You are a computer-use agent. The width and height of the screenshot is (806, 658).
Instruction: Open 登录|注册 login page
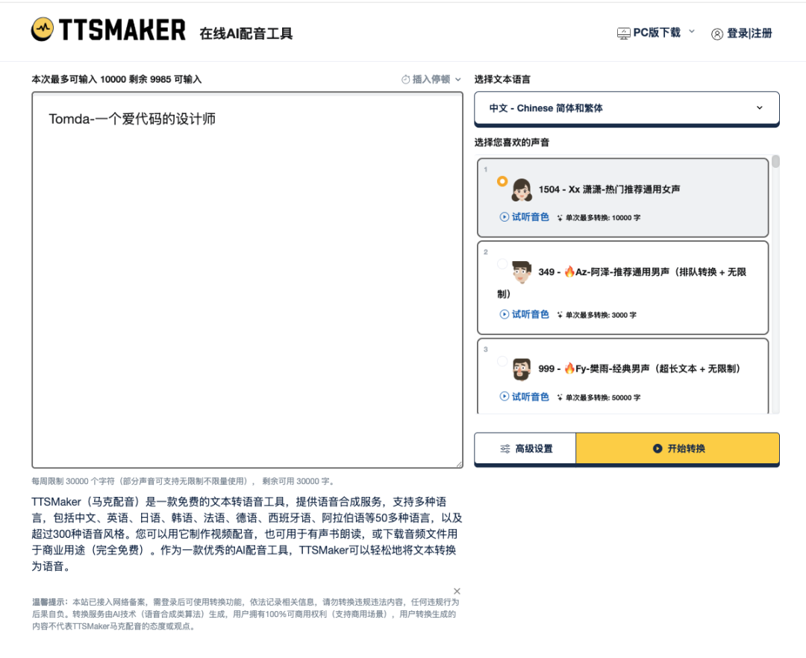point(749,34)
